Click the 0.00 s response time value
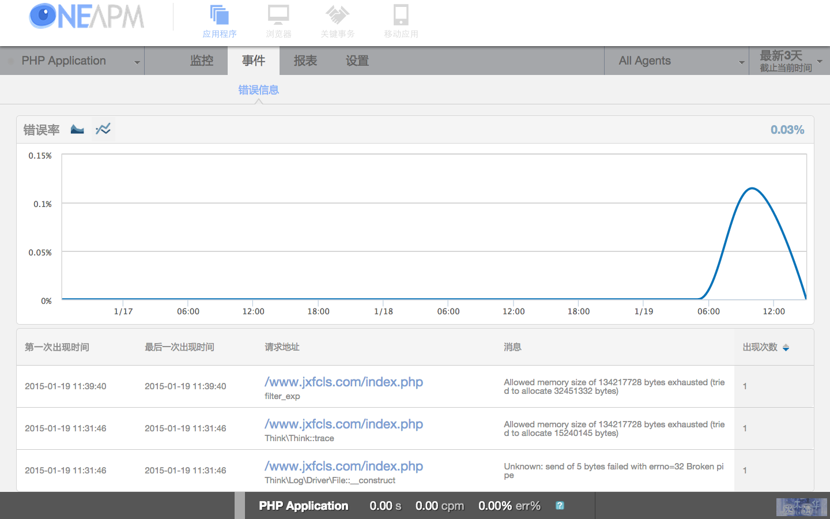The width and height of the screenshot is (830, 519). [386, 506]
